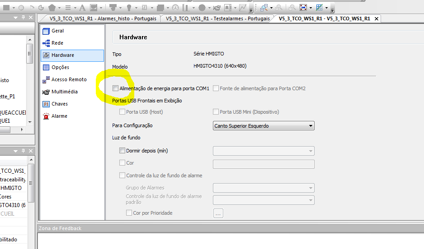Toggle the Dormir depois (min) checkbox

pos(122,151)
